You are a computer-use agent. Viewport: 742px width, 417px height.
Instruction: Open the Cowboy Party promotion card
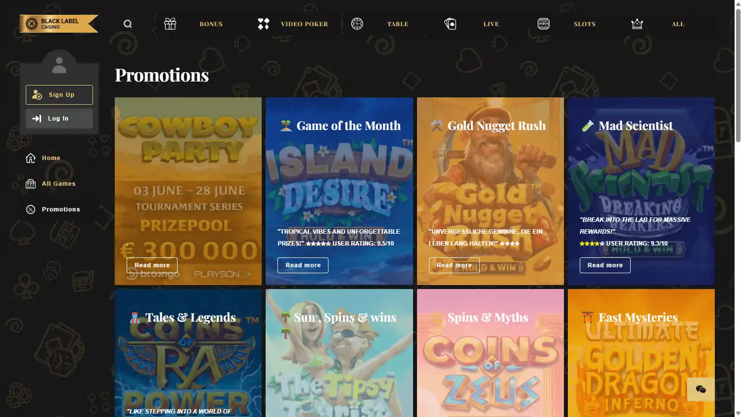(x=188, y=191)
